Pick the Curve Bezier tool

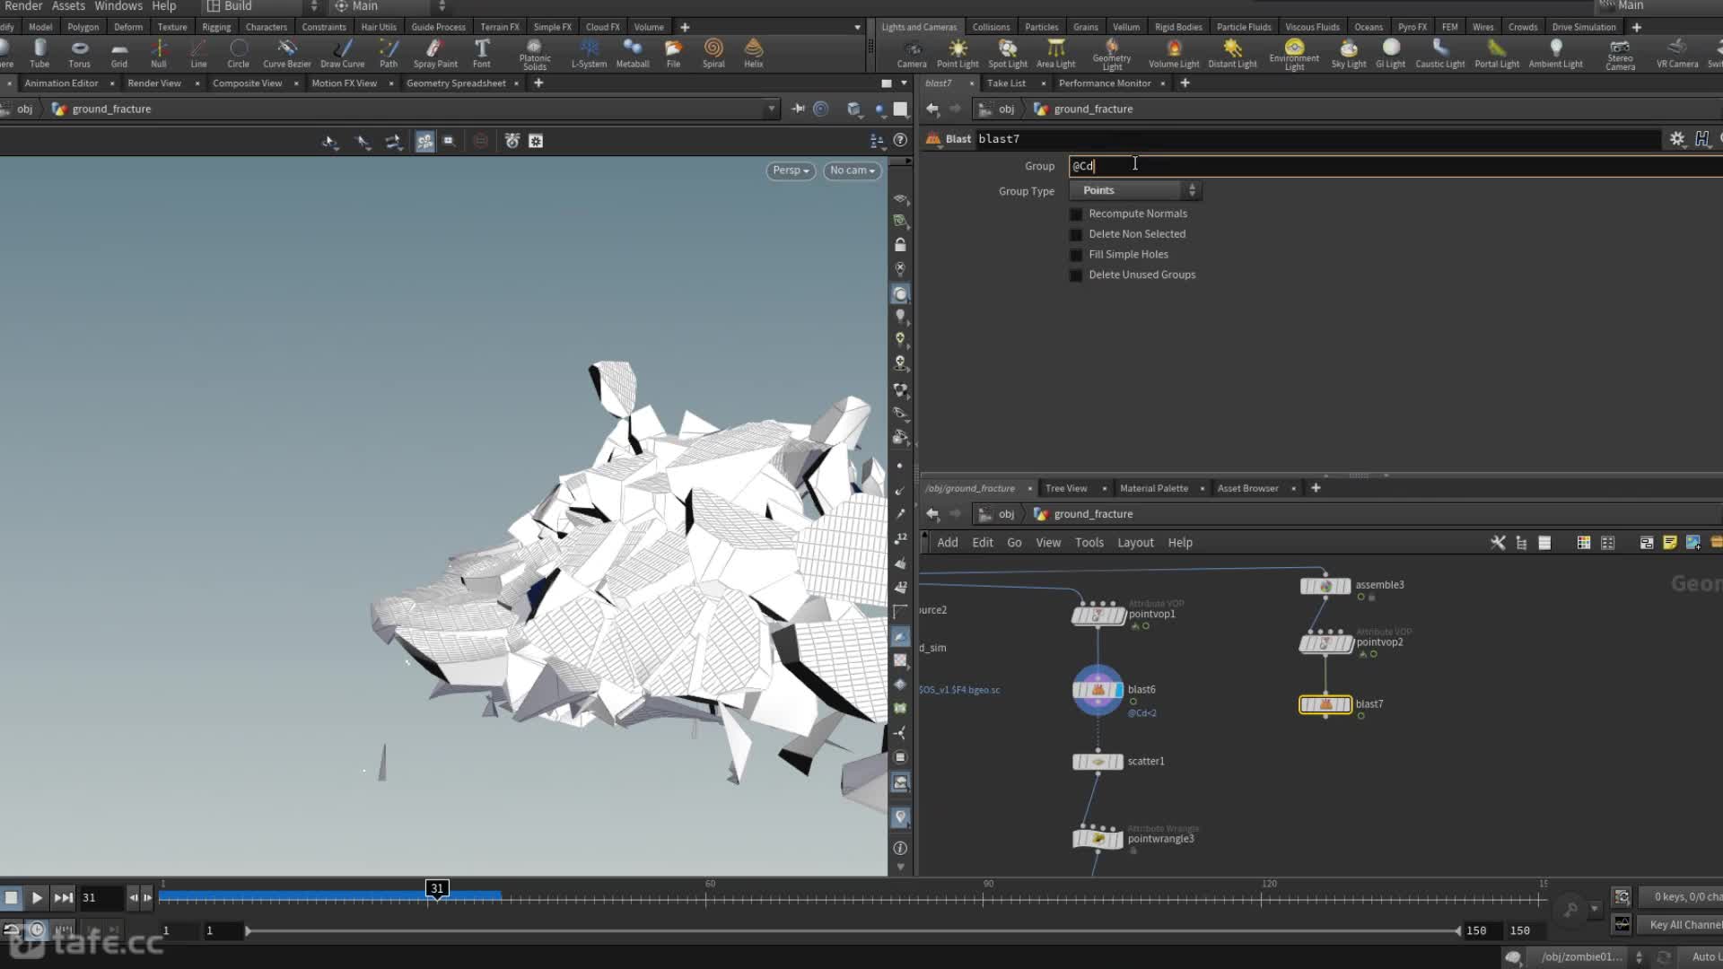(x=287, y=53)
